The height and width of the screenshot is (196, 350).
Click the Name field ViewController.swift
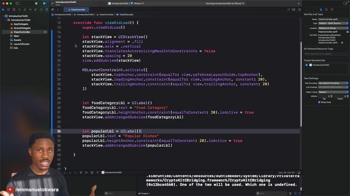pyautogui.click(x=333, y=20)
